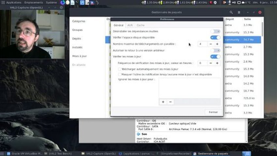Screen dimensions: 277x156
Task: Switch to V4L2 Capture (OpenGL) taskbar item
Action: 98,153
